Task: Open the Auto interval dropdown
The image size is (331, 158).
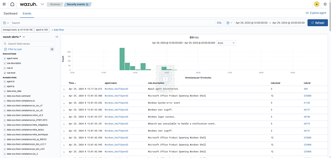Action: (226, 43)
